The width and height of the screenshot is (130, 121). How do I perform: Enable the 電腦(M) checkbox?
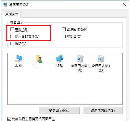[12, 29]
